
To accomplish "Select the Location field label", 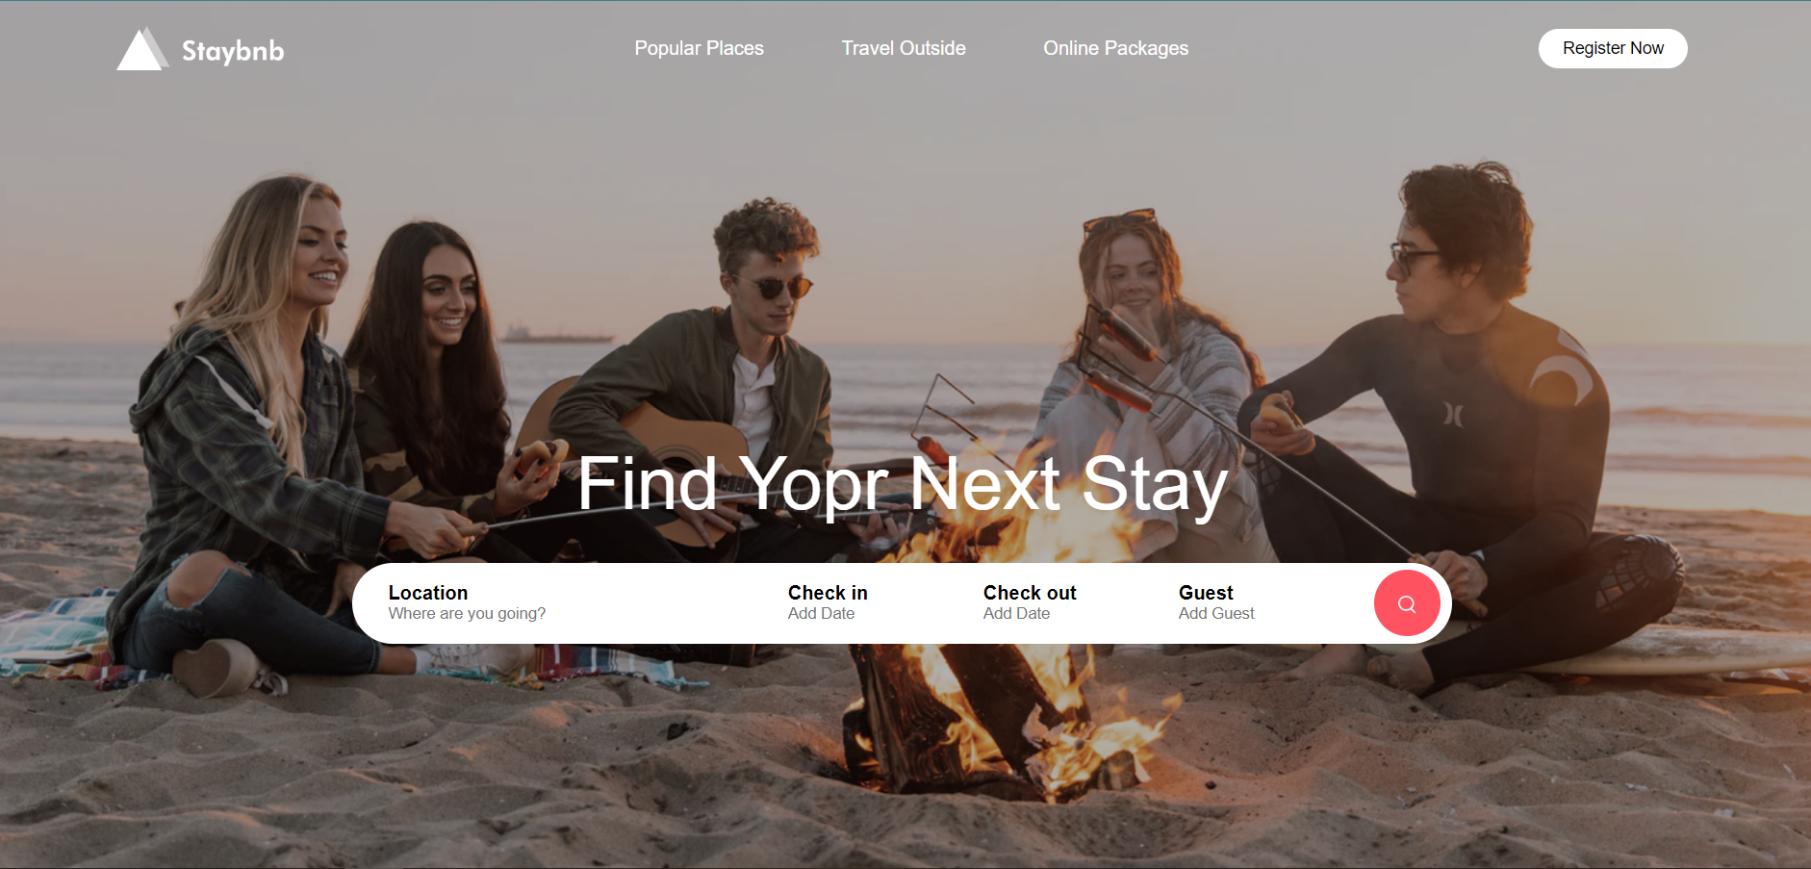I will tap(428, 593).
